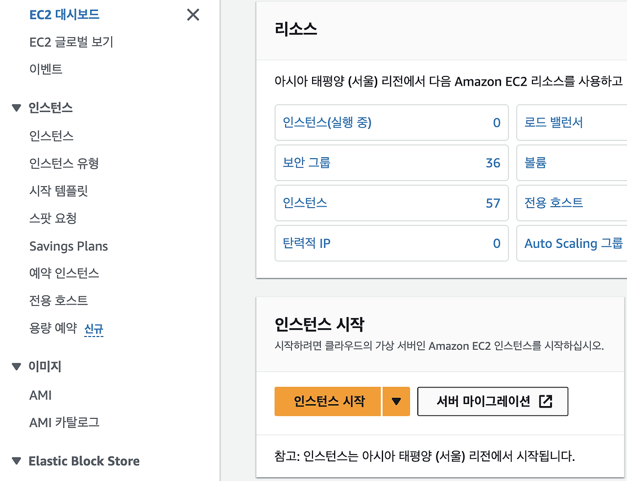Click 서버 마이그레이션 button
This screenshot has height=481, width=627.
click(x=493, y=402)
